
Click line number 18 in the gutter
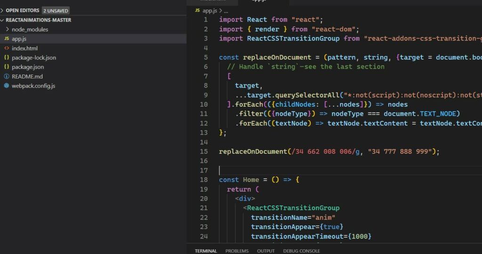(x=204, y=180)
